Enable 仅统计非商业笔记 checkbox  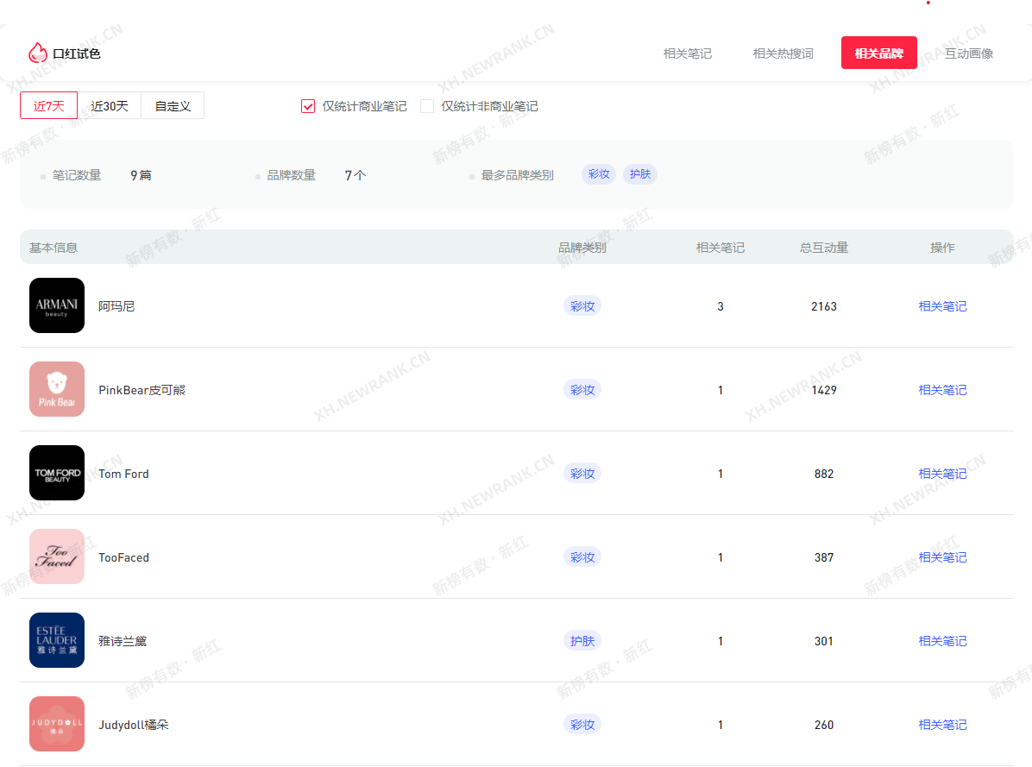427,106
